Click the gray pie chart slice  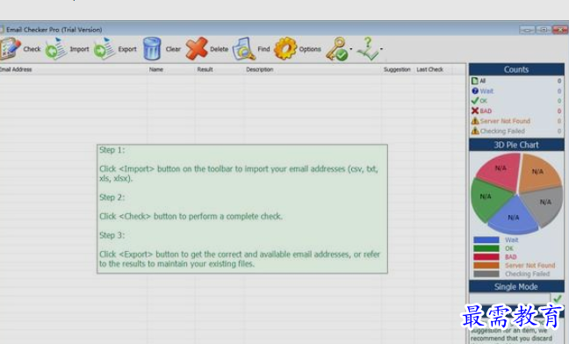coord(544,204)
